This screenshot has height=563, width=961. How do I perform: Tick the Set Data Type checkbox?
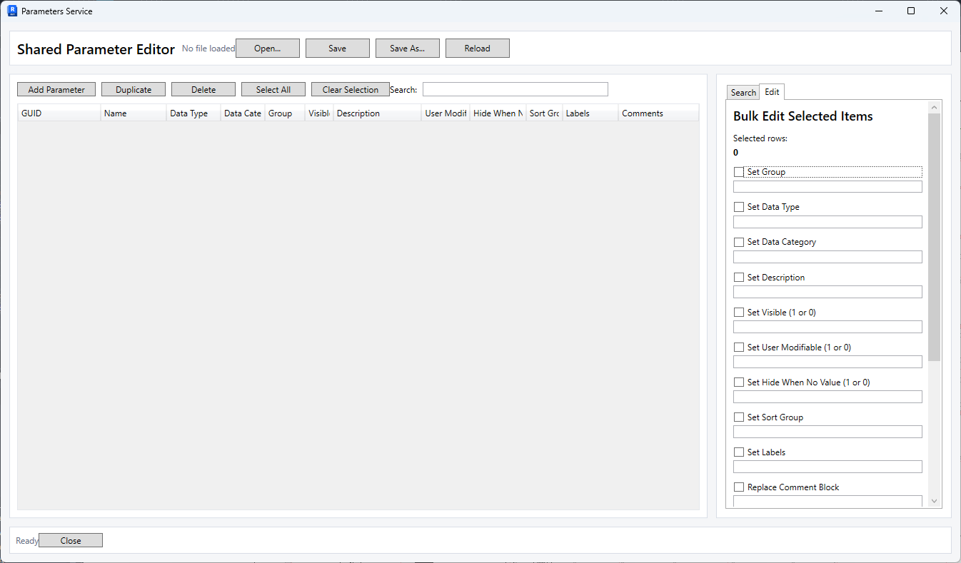pos(739,207)
